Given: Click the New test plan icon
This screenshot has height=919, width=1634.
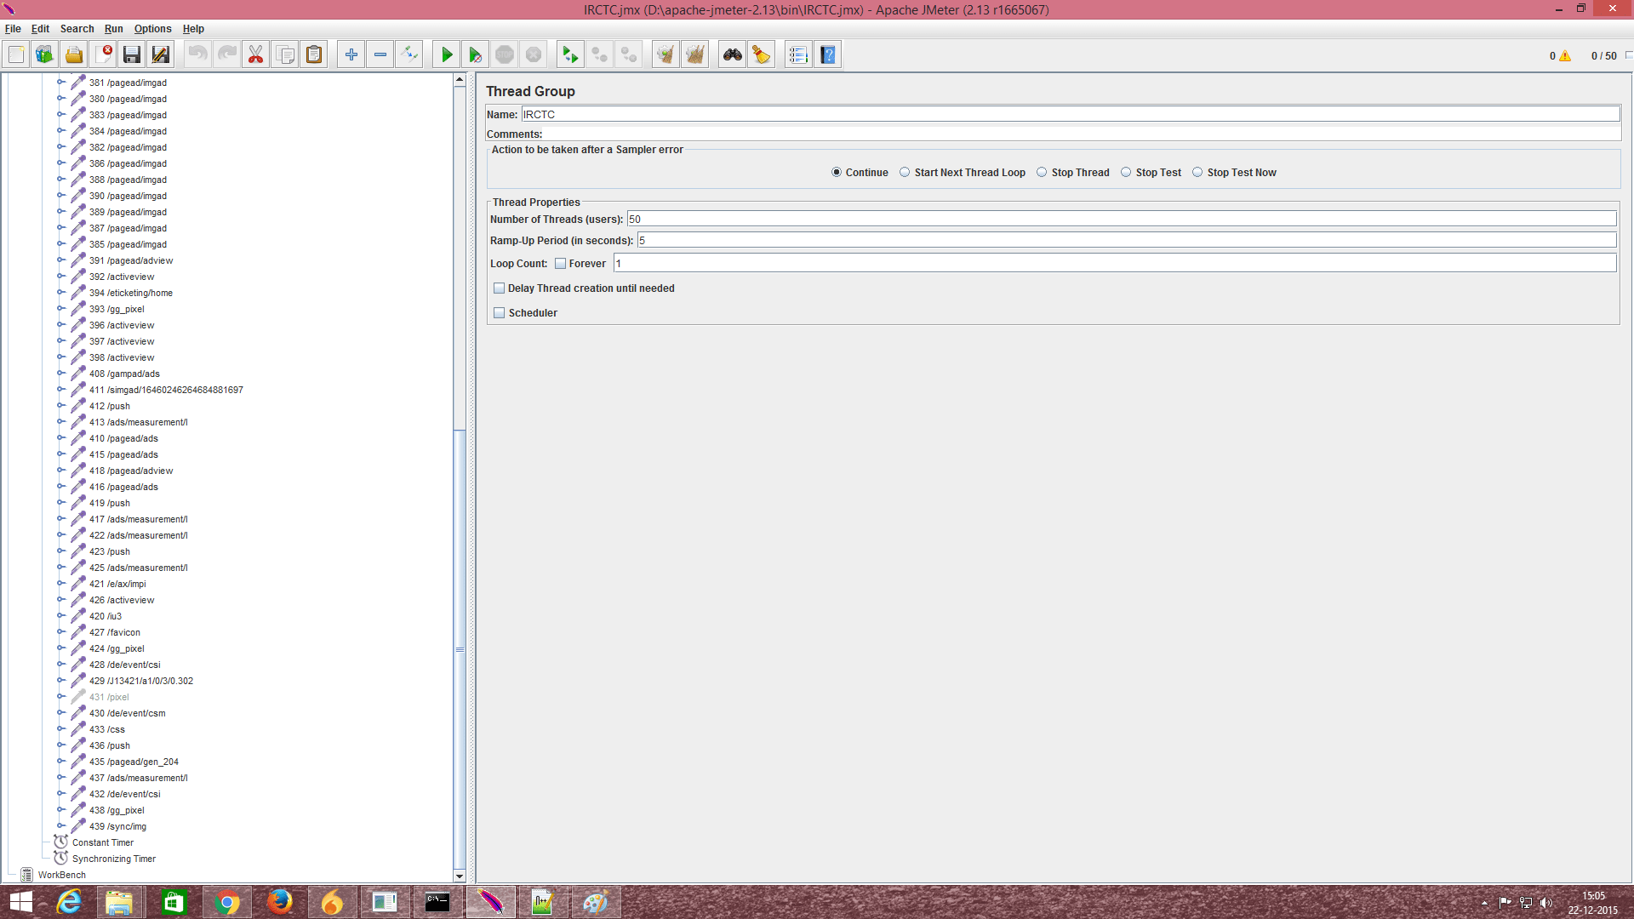Looking at the screenshot, I should [x=16, y=55].
